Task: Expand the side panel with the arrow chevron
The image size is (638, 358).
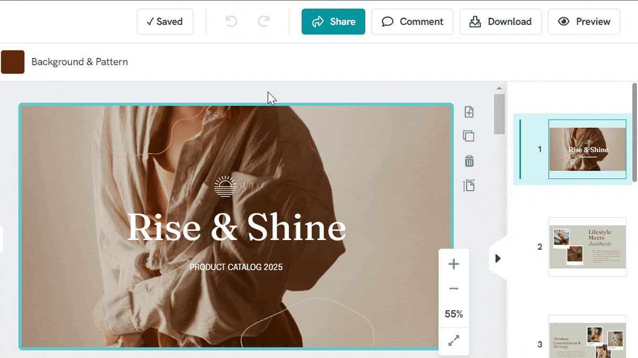Action: click(497, 258)
